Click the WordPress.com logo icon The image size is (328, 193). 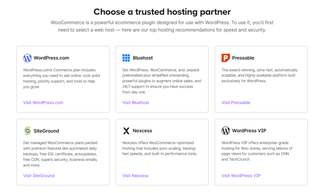pyautogui.click(x=27, y=58)
